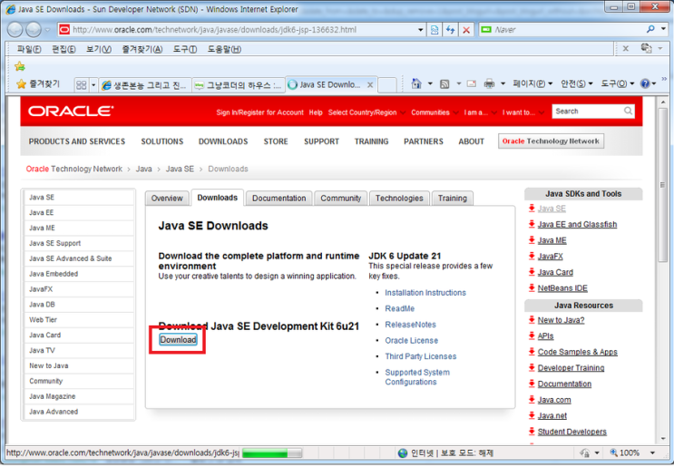
Task: Click the Oracle Technology Network button
Action: tap(551, 141)
